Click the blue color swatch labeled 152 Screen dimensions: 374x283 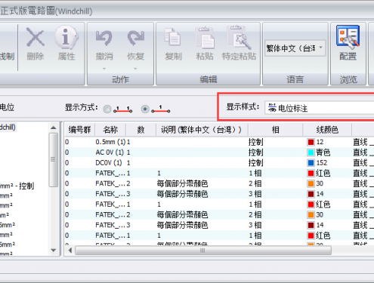point(311,163)
